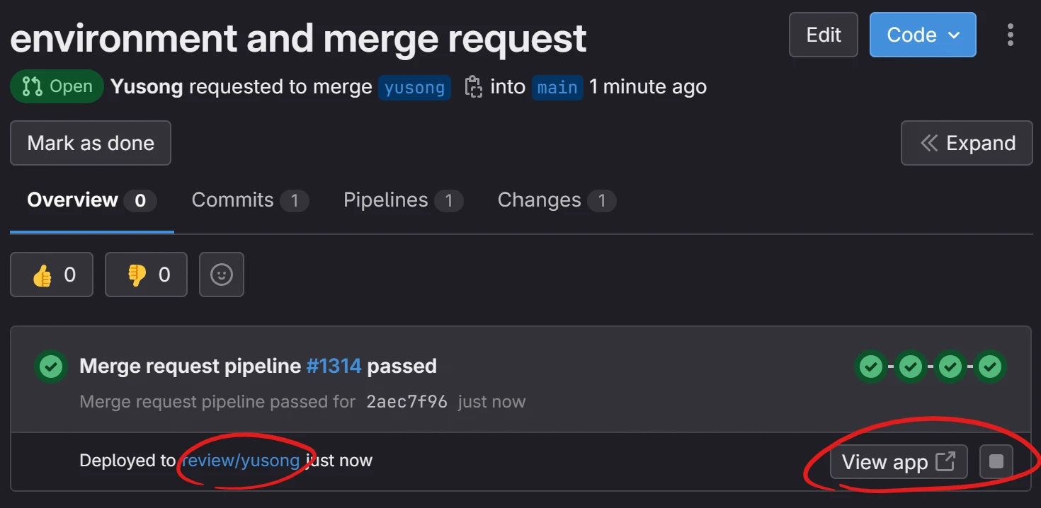This screenshot has width=1041, height=508.
Task: Switch to the Commits tab
Action: (x=249, y=200)
